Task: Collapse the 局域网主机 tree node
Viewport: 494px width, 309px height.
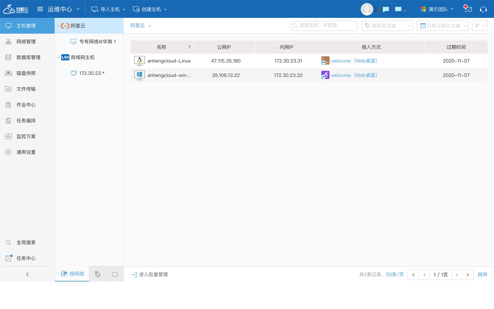Action: 58,58
